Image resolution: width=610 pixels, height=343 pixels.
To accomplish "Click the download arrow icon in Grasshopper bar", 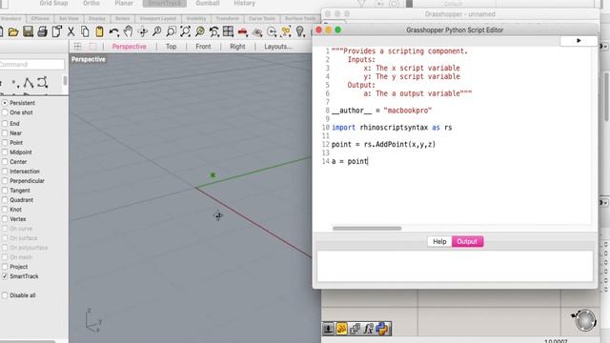I will tap(328, 329).
